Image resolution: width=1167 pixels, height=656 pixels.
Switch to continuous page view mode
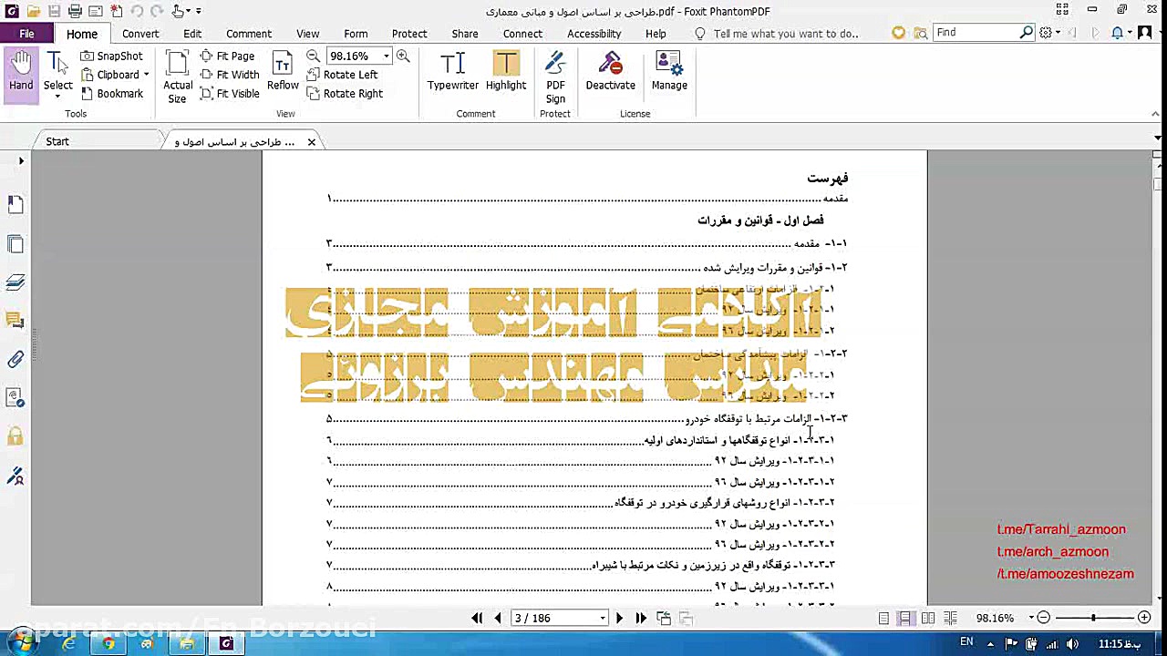tap(905, 618)
